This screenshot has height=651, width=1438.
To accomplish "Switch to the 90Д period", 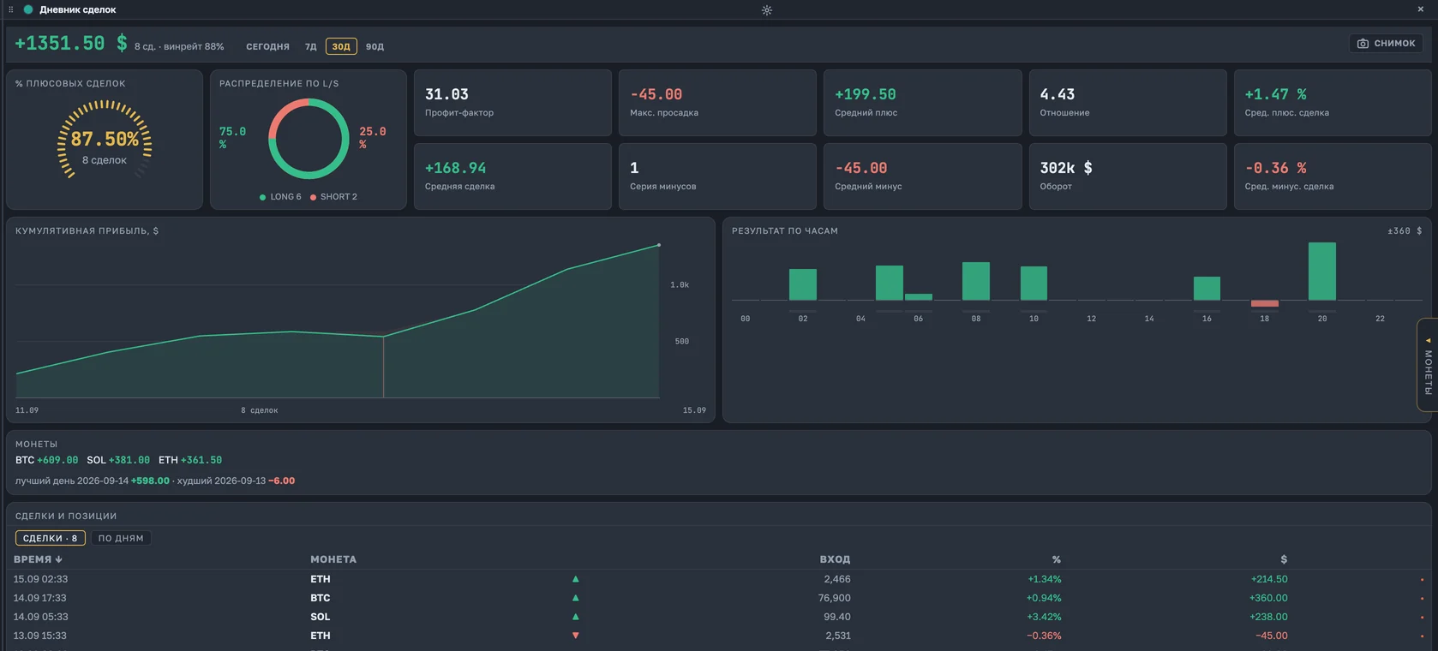I will point(374,46).
